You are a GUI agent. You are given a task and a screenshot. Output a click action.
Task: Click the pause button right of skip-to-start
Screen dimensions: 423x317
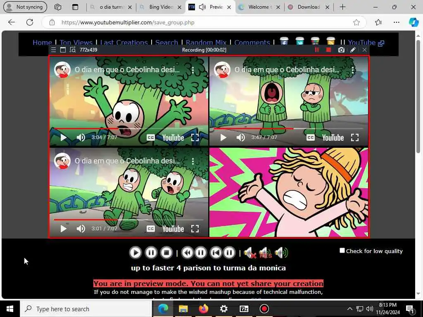[229, 253]
